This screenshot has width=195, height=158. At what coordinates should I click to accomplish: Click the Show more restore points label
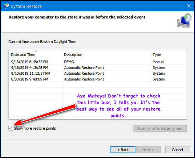pos(35,128)
